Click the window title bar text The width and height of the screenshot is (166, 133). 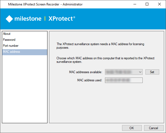click(45, 4)
